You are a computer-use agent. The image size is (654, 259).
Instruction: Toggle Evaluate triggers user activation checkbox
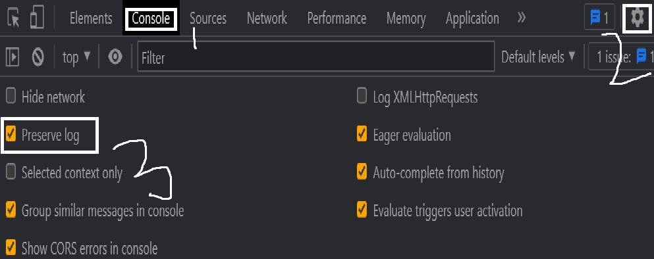pyautogui.click(x=362, y=210)
